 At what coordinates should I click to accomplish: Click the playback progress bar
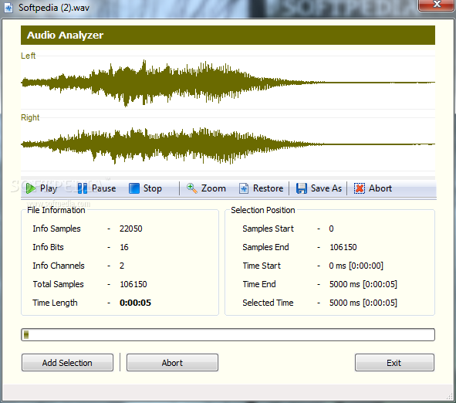tap(228, 334)
